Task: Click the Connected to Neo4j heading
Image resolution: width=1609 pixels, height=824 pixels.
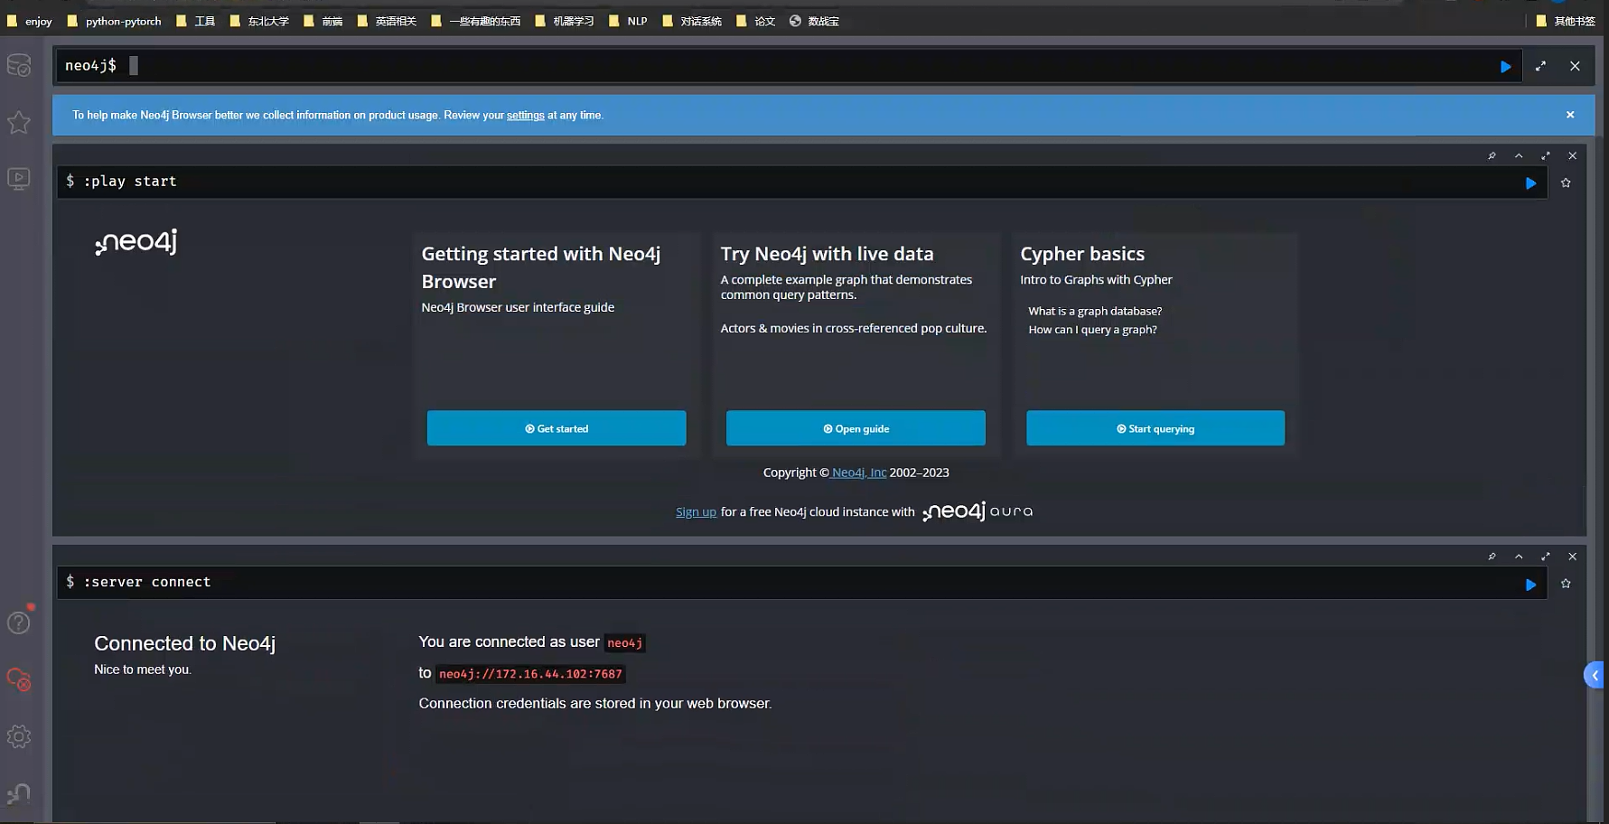Action: pos(184,643)
